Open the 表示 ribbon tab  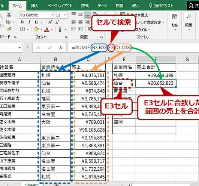(x=136, y=6)
